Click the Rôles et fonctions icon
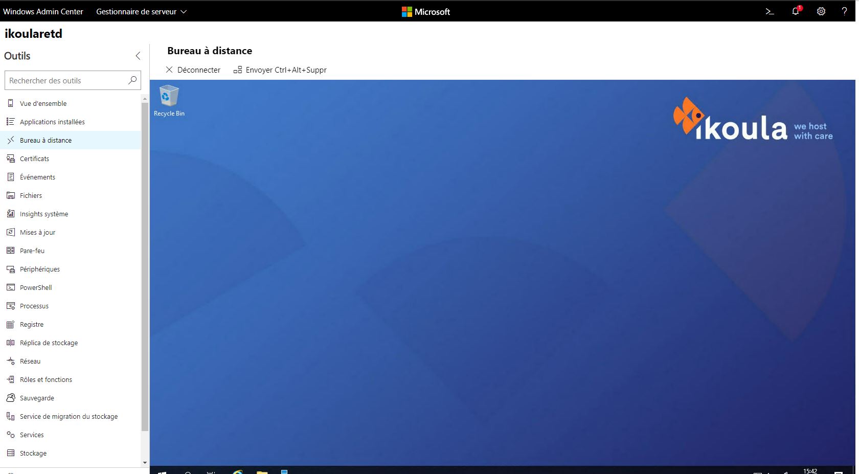859x474 pixels. tap(10, 379)
